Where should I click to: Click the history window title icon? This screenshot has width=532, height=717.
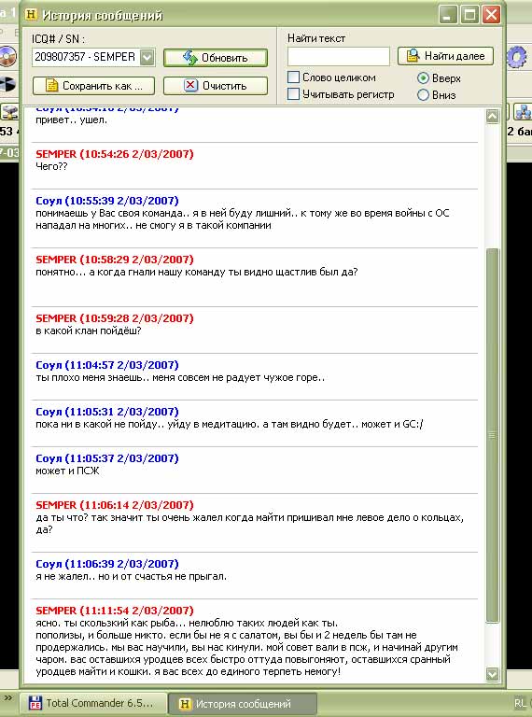[x=31, y=15]
